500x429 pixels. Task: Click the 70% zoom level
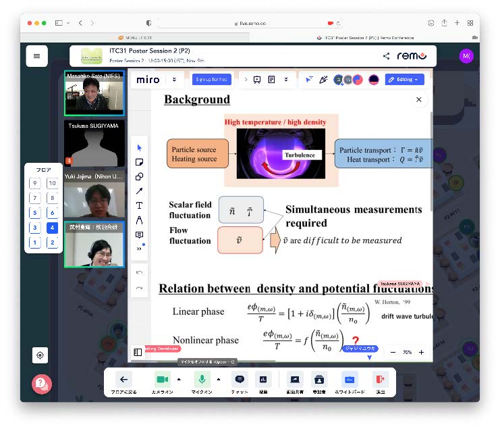point(407,353)
